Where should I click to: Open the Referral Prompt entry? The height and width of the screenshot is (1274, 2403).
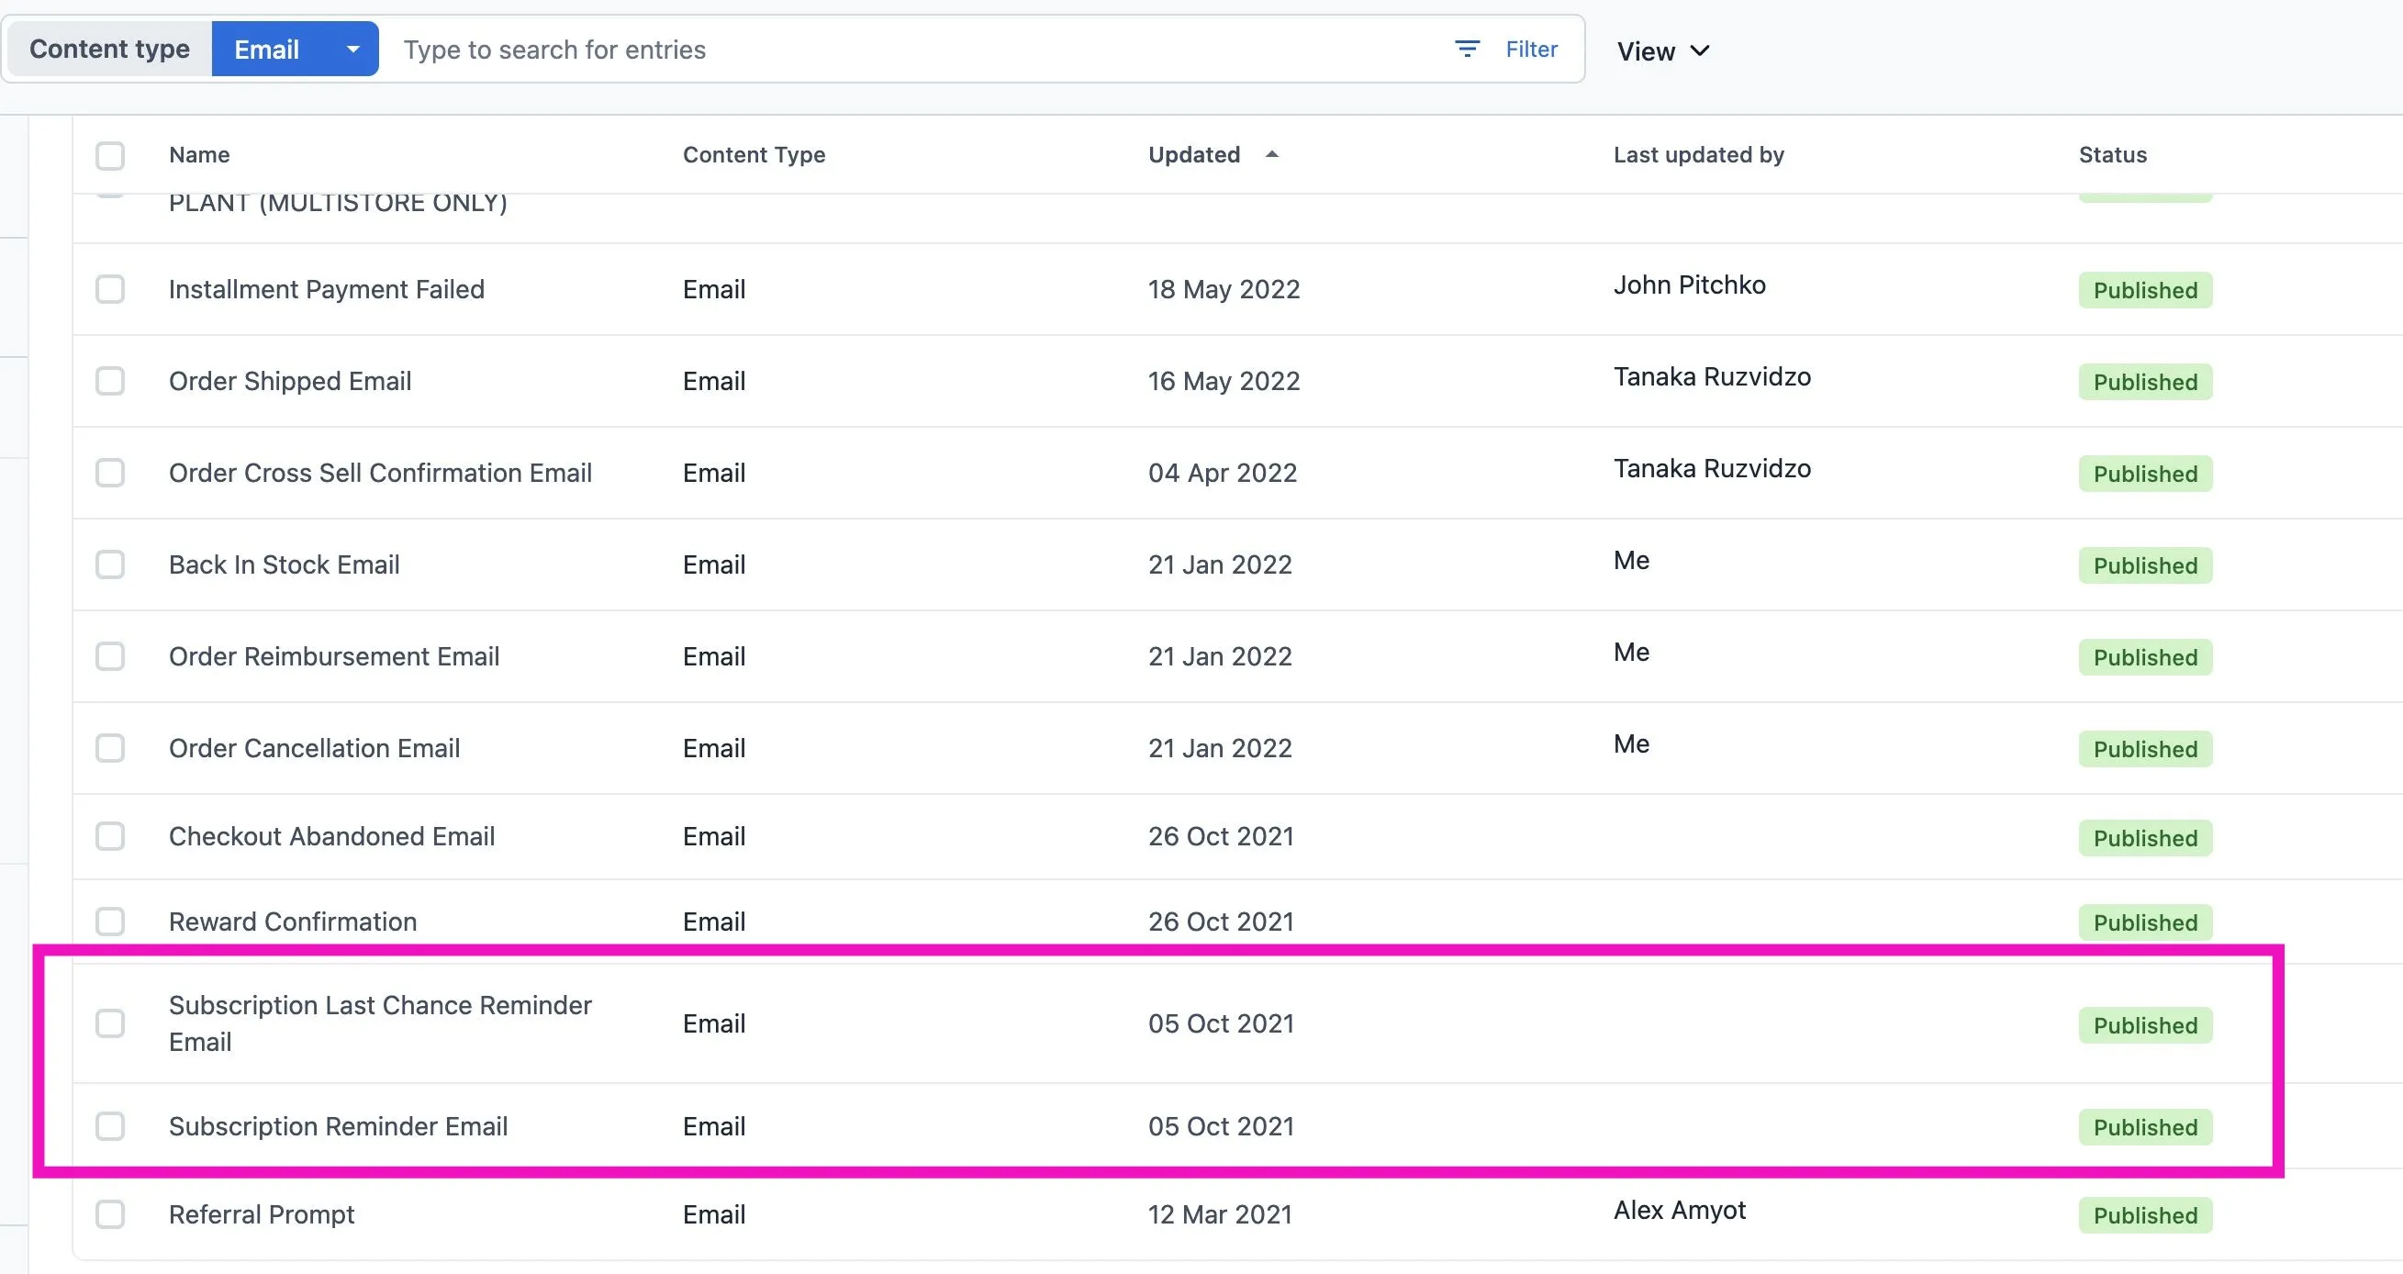coord(262,1214)
